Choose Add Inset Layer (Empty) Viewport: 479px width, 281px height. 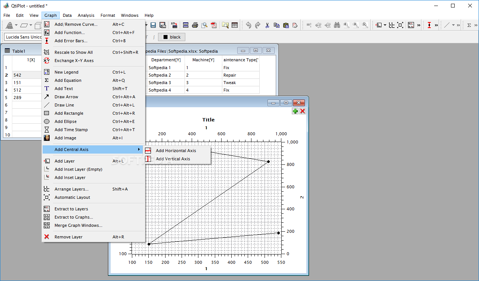click(93, 169)
